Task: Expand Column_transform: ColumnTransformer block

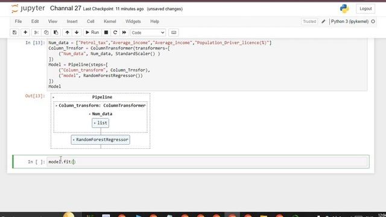Action: pos(101,105)
